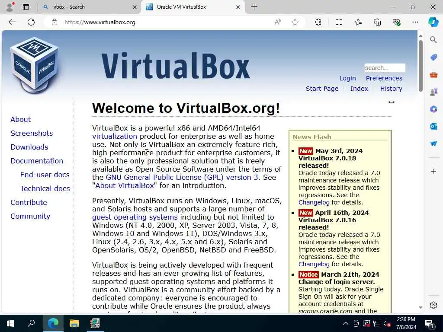Open the About VirtualBox link

click(x=124, y=185)
